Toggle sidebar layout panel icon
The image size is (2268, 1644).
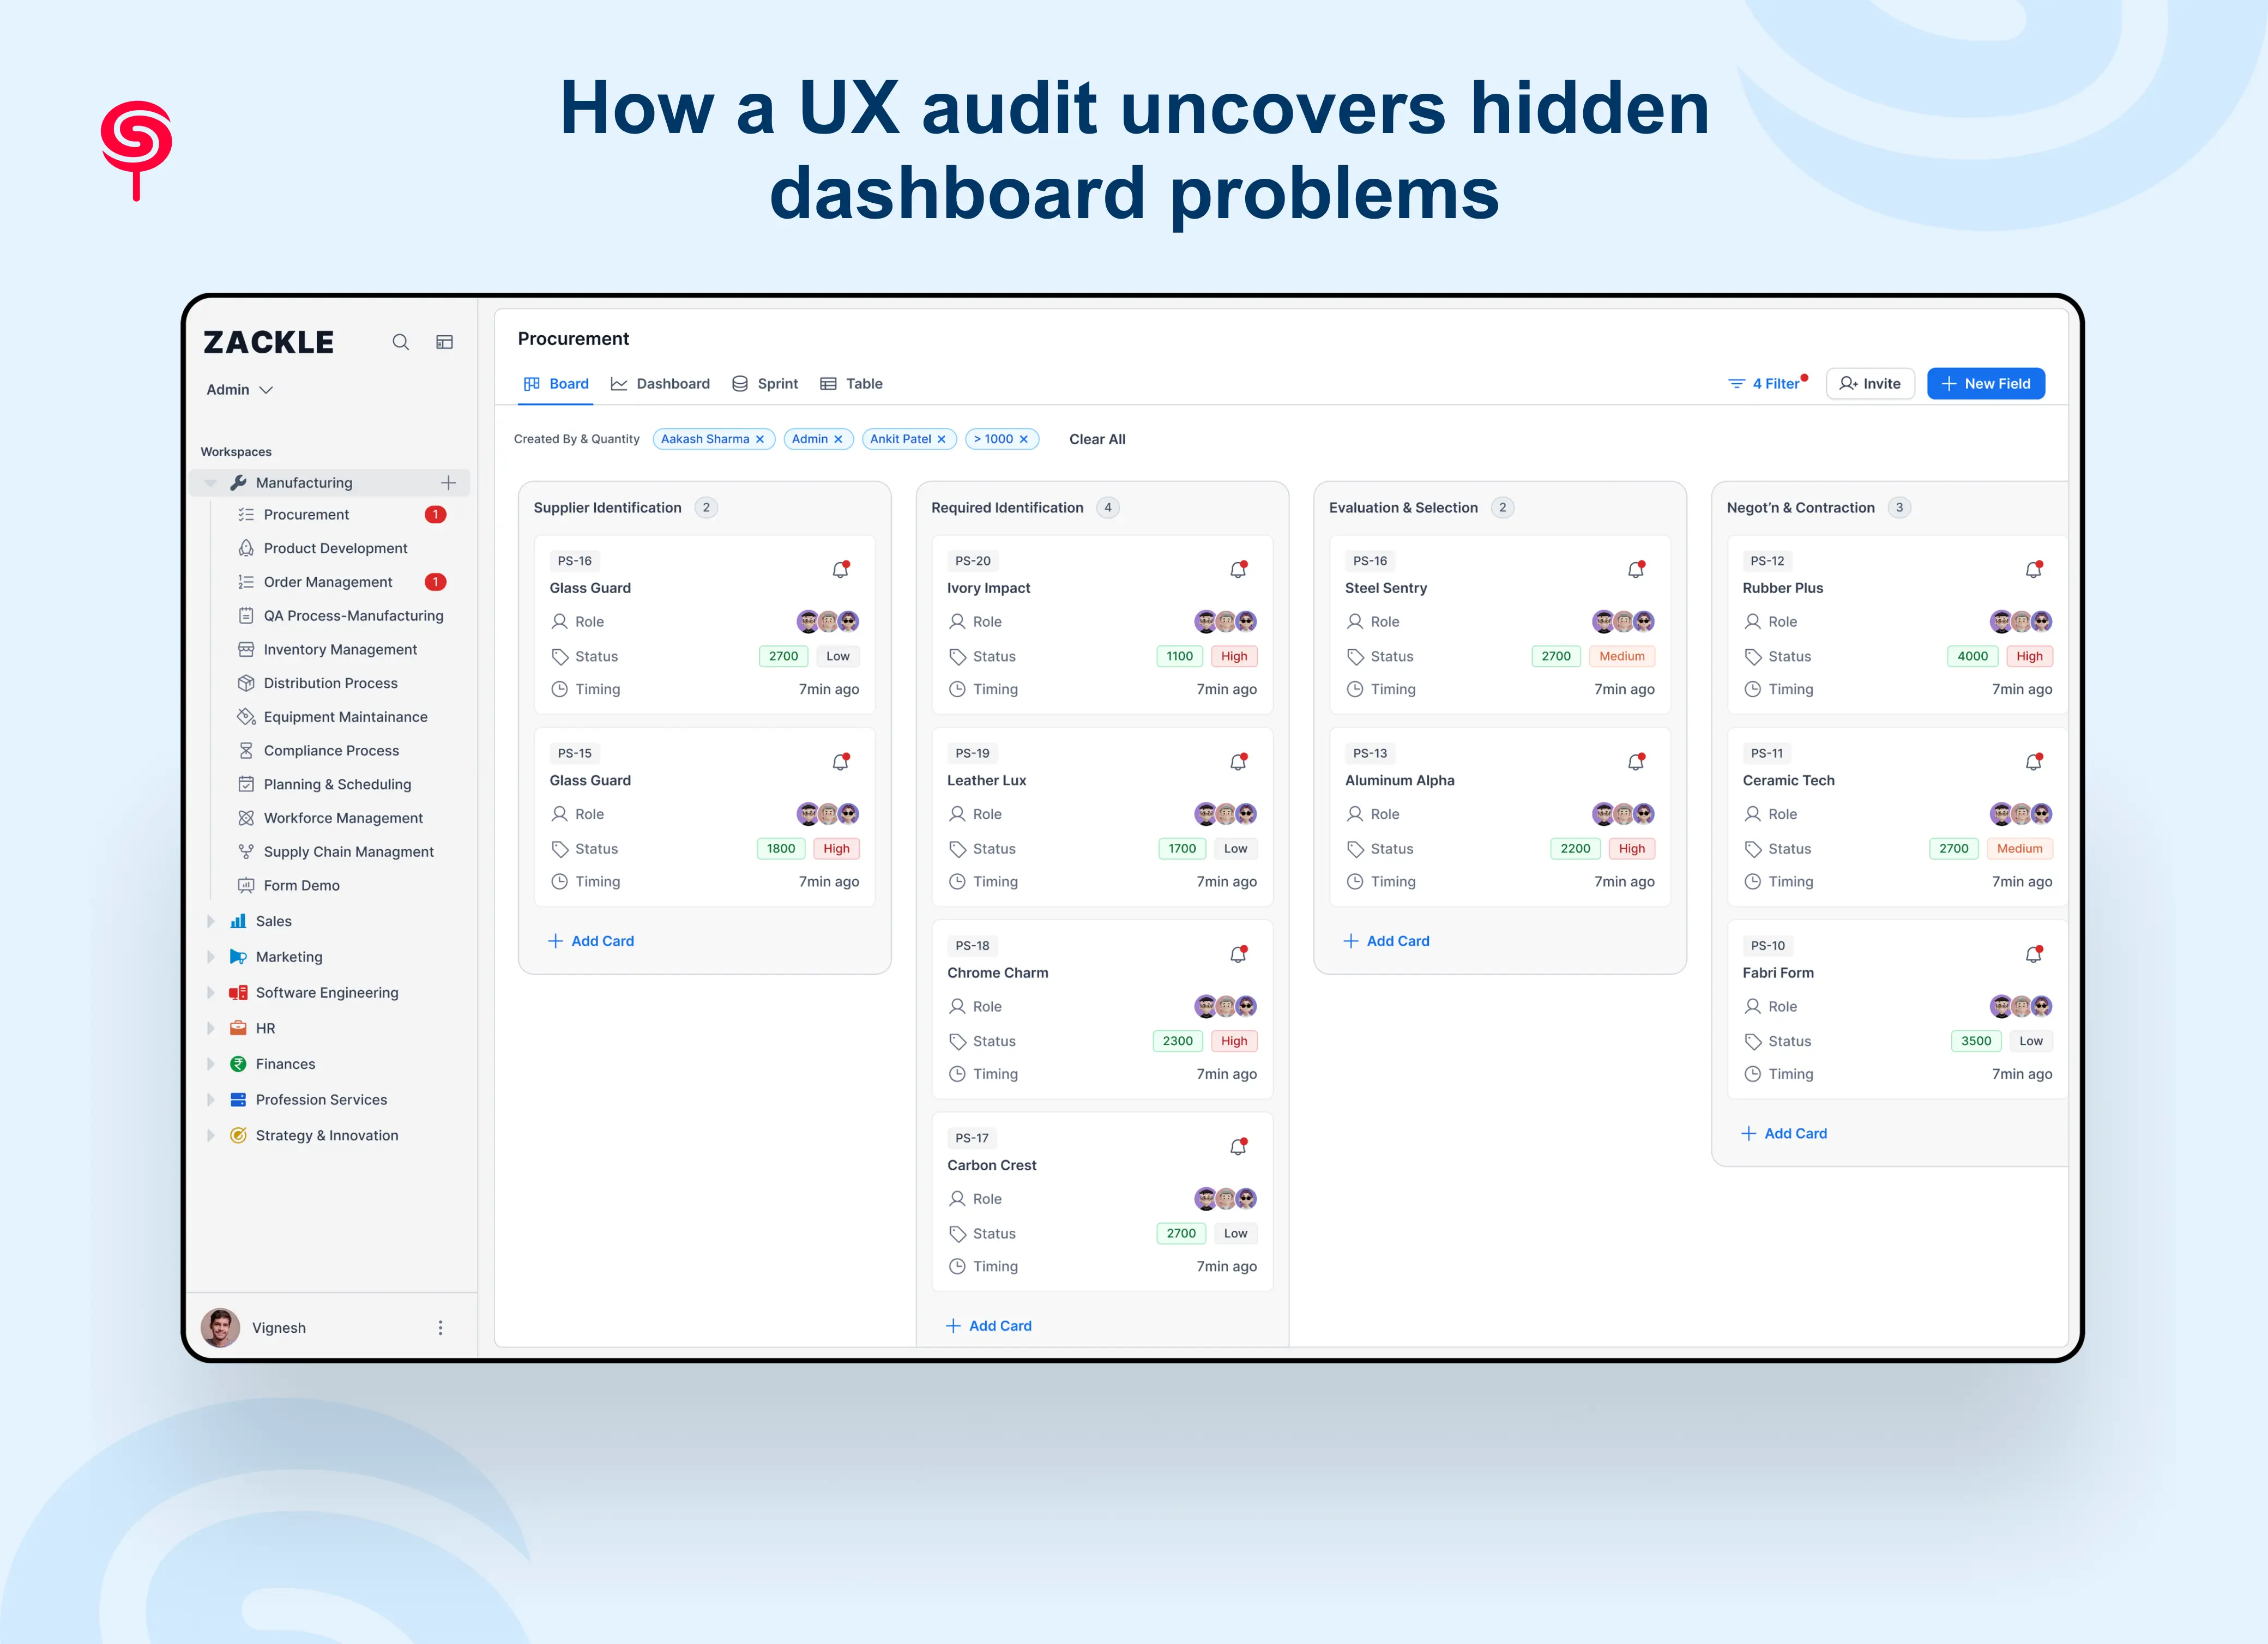[x=445, y=342]
